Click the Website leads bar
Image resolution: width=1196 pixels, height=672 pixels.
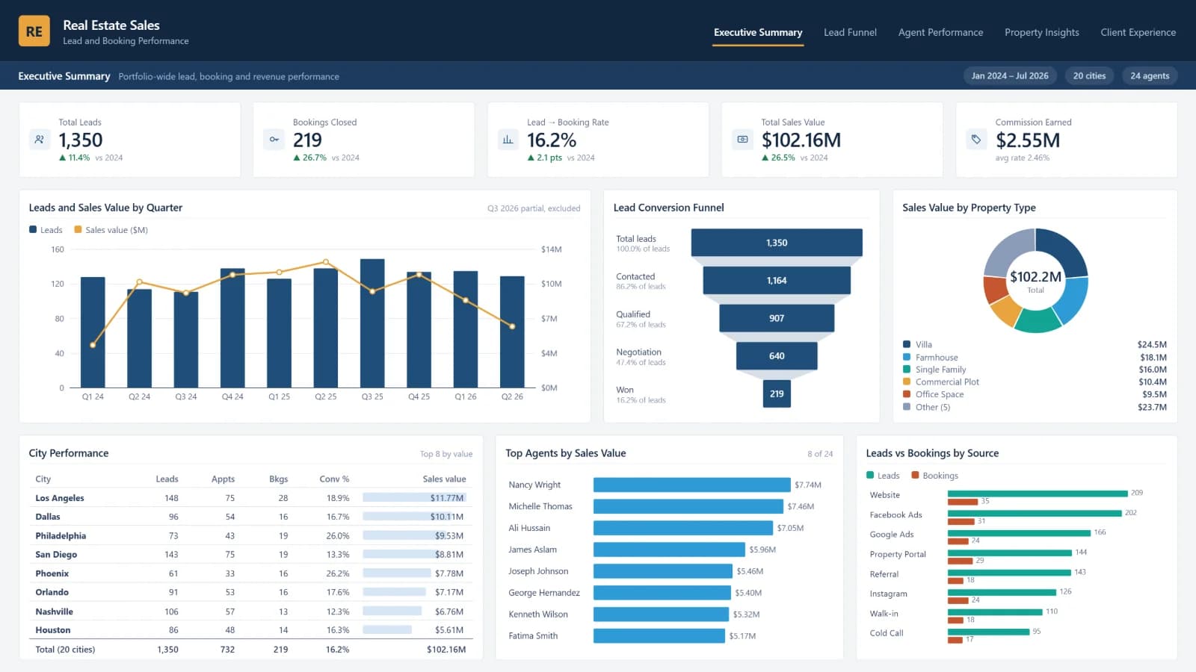[x=1038, y=494]
